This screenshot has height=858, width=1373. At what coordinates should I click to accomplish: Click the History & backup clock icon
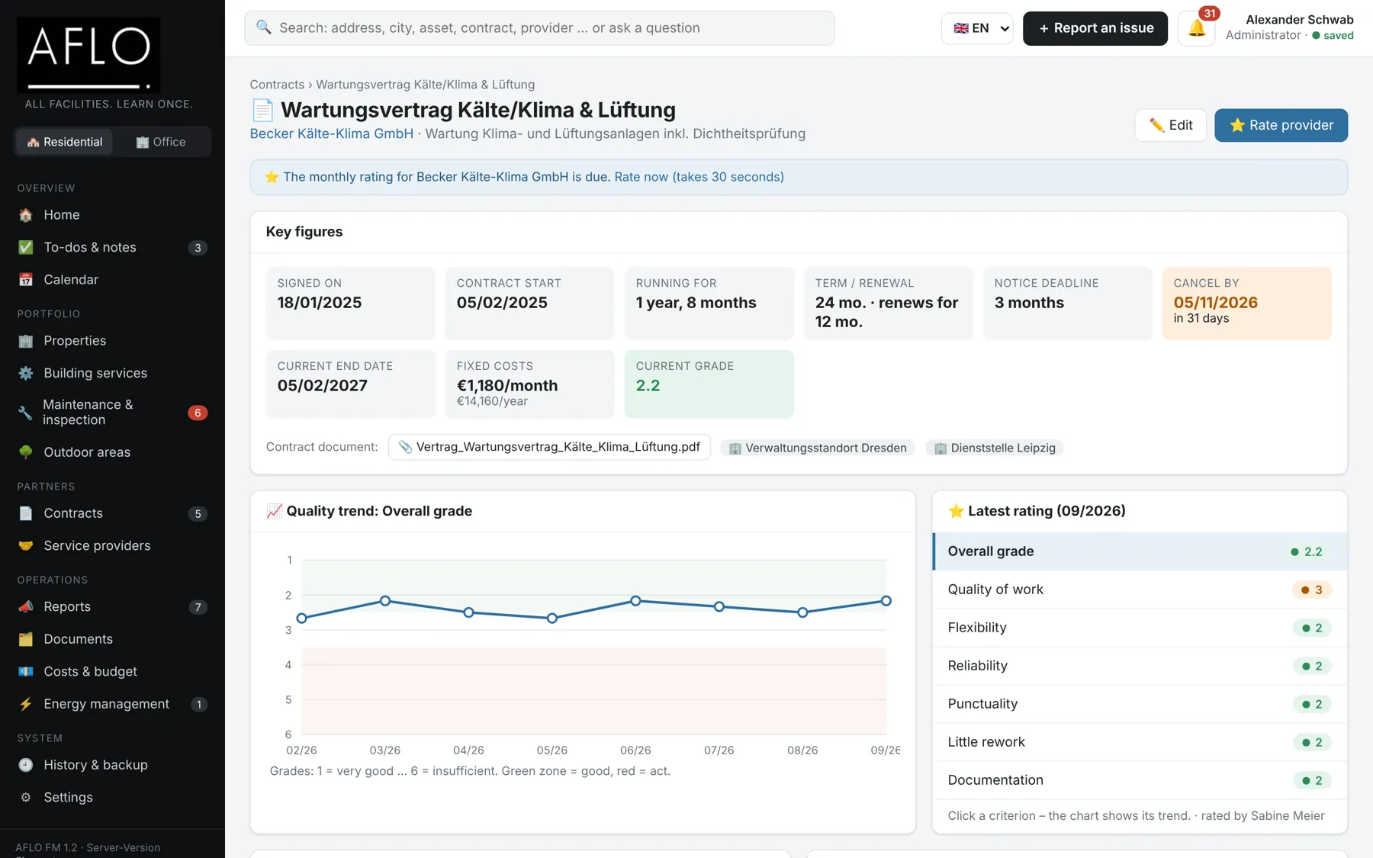pyautogui.click(x=26, y=765)
